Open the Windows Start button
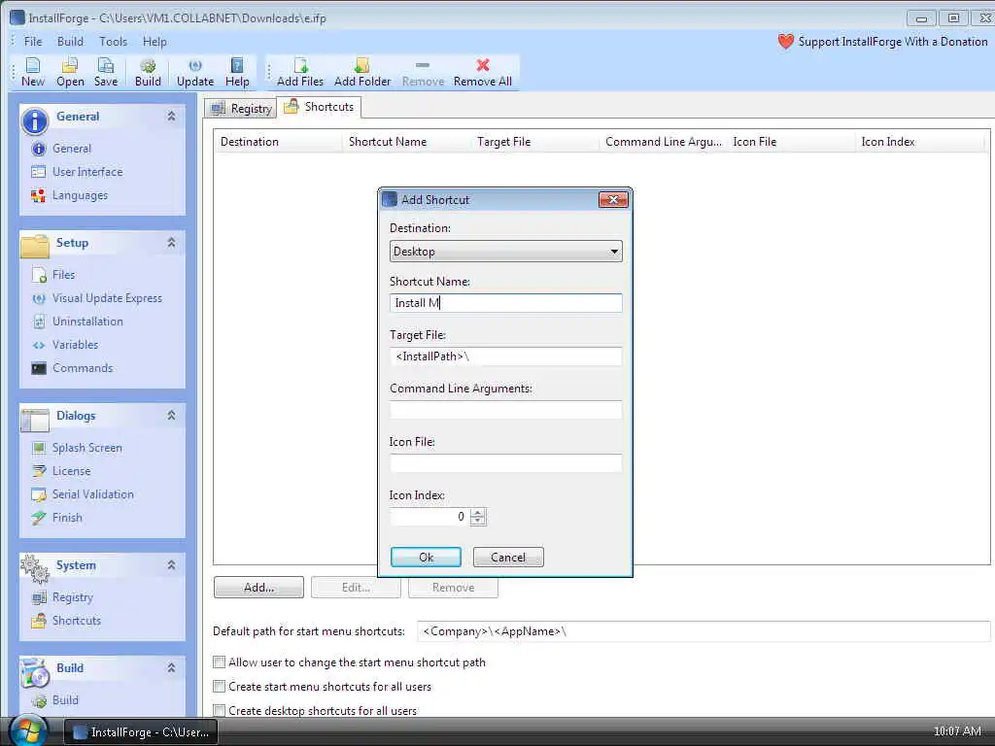Viewport: 995px width, 746px height. [x=28, y=730]
